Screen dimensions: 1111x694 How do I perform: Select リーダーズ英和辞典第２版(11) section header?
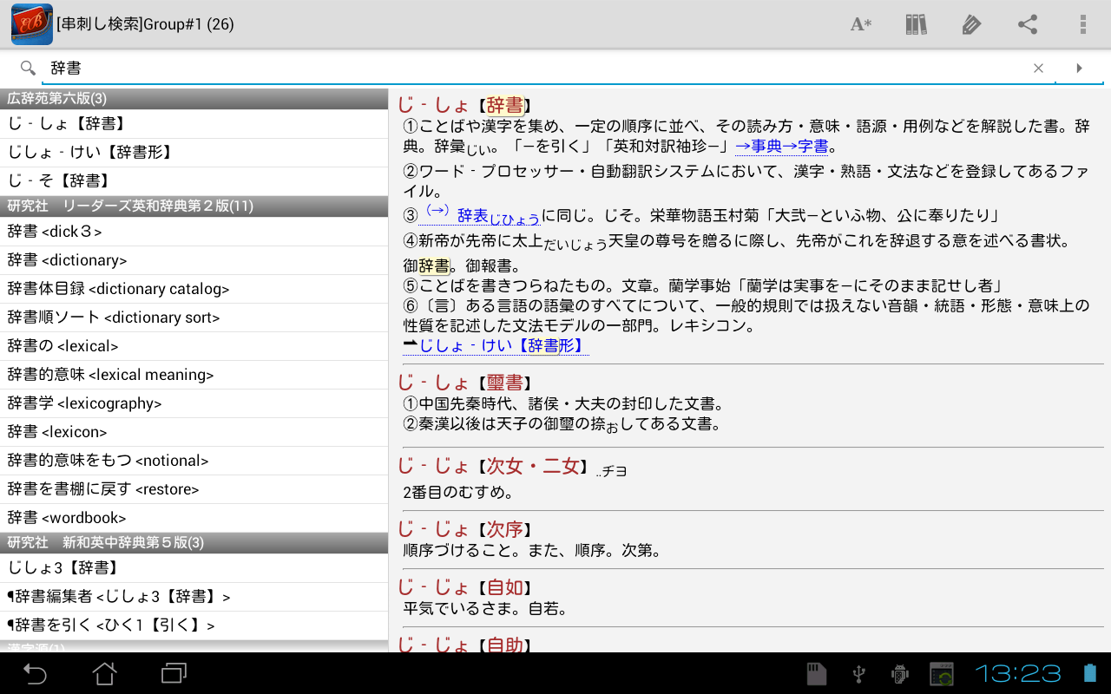[x=194, y=206]
